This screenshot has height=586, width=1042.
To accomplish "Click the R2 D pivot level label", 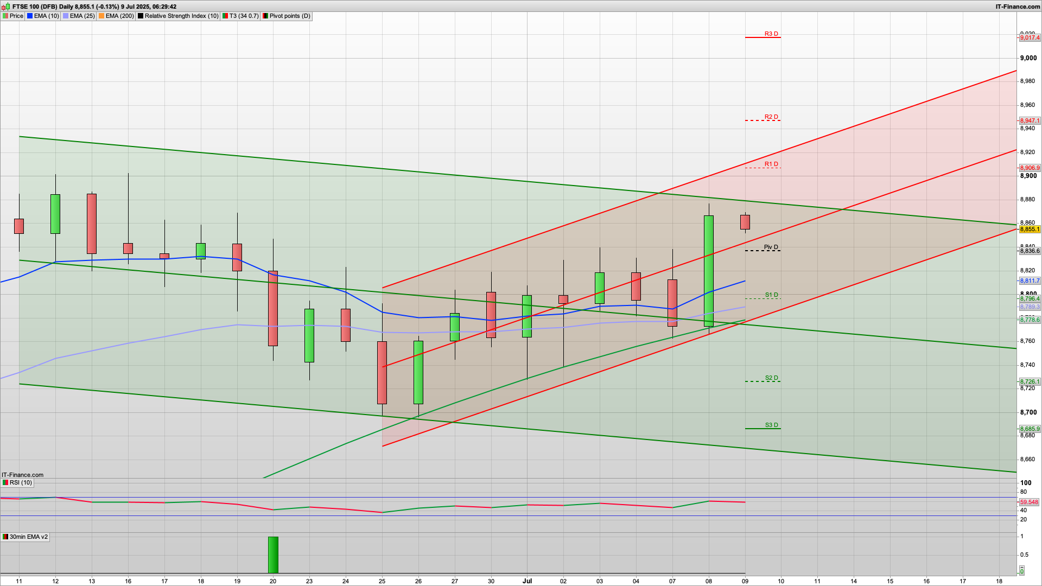I will click(771, 117).
